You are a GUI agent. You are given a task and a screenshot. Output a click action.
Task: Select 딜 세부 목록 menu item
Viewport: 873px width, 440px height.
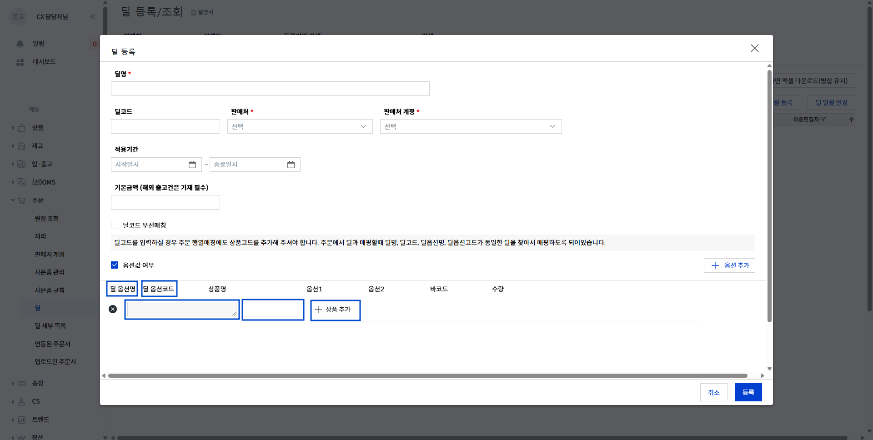[50, 326]
